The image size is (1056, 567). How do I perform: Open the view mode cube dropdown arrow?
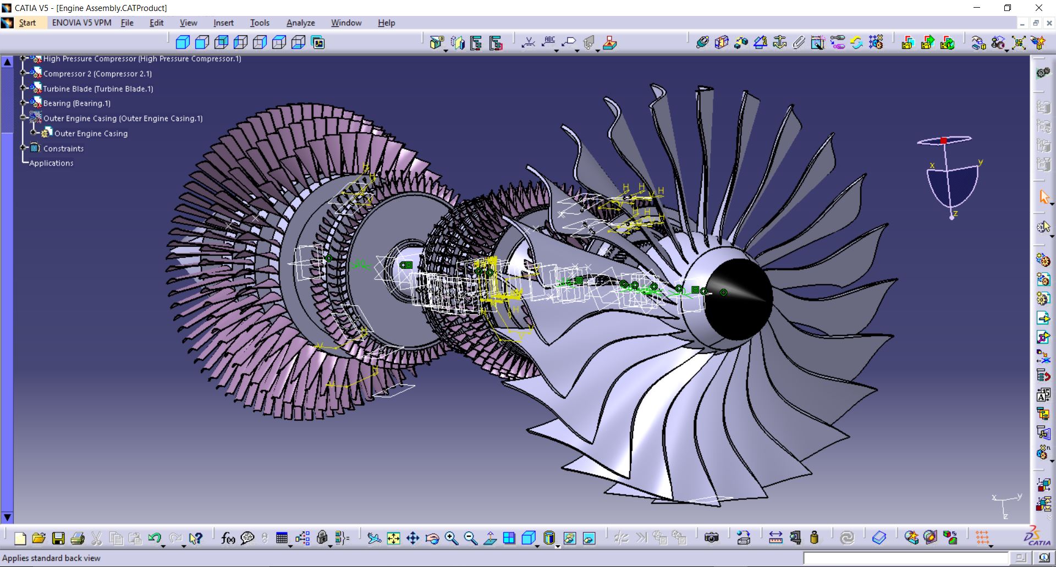tap(537, 546)
